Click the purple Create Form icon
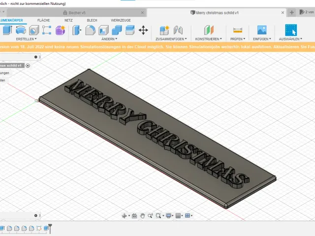Screen dimensions: 315x236 [60, 30]
